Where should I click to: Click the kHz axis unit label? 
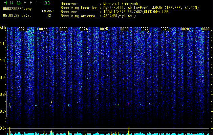(x=3, y=27)
